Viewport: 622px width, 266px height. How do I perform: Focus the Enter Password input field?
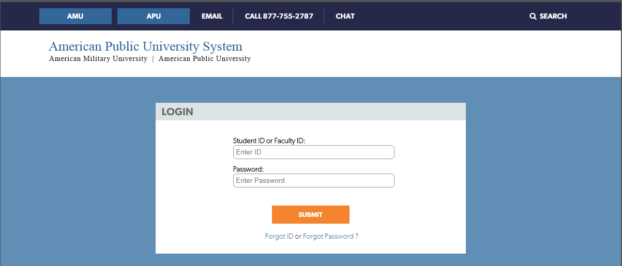[x=313, y=181]
